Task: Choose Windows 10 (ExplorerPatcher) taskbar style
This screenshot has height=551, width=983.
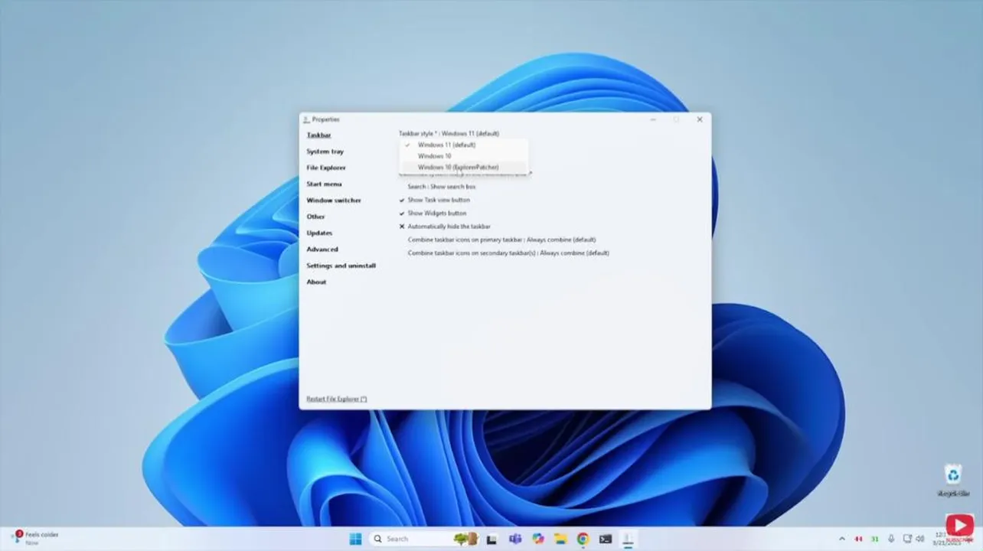Action: pos(464,167)
